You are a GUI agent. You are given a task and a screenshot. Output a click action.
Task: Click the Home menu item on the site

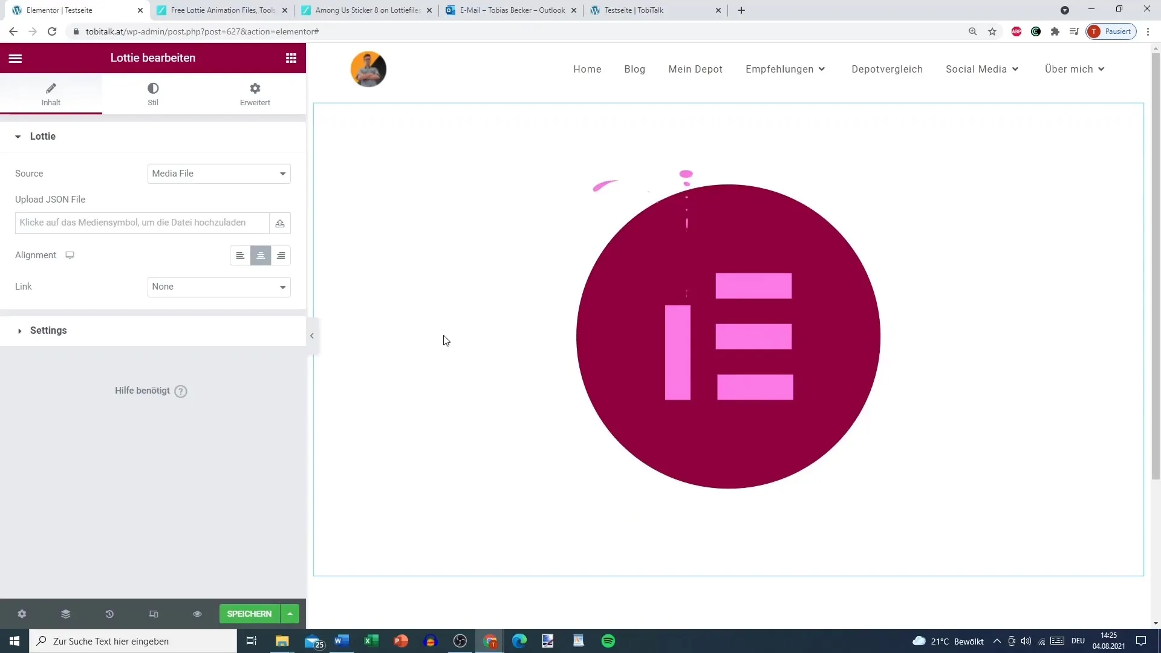[x=587, y=70]
